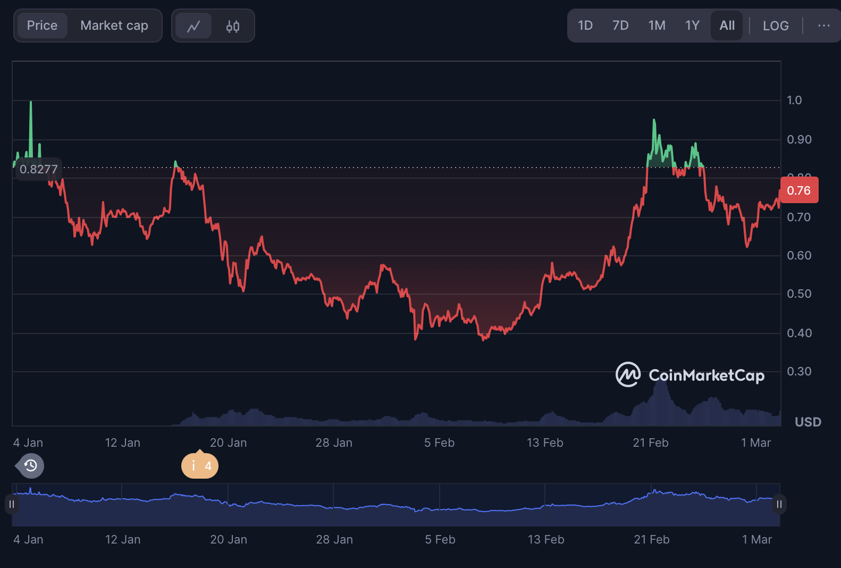Toggle LOG scale
This screenshot has width=841, height=568.
[776, 26]
